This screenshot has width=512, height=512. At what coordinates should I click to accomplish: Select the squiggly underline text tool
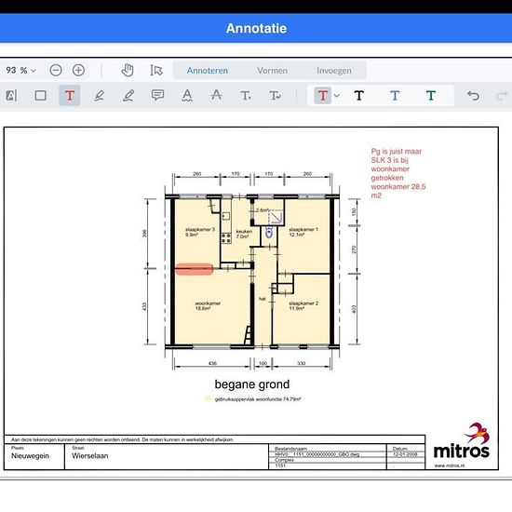(x=187, y=96)
